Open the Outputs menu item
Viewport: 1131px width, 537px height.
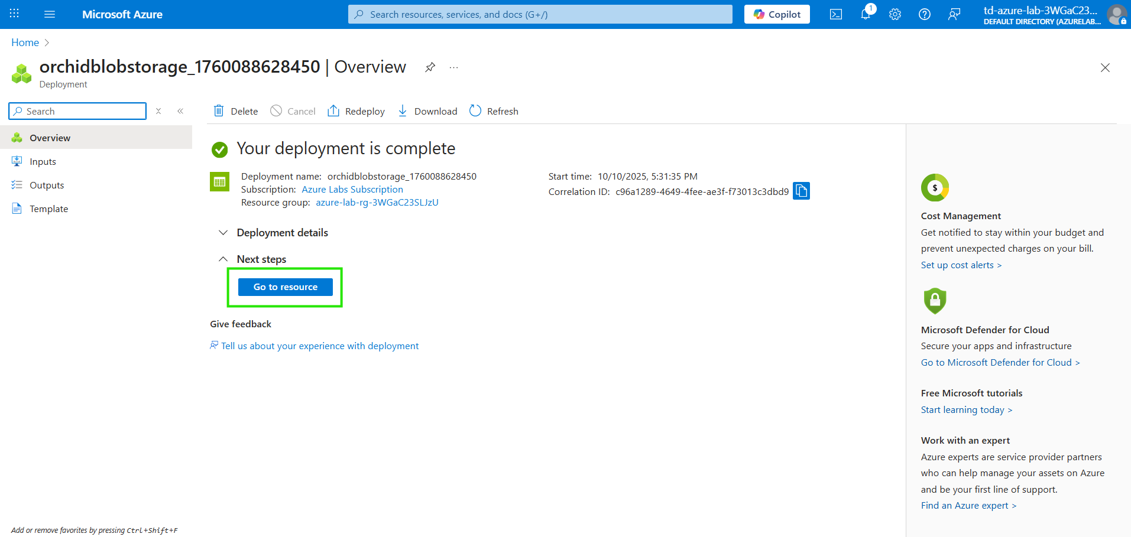point(47,185)
